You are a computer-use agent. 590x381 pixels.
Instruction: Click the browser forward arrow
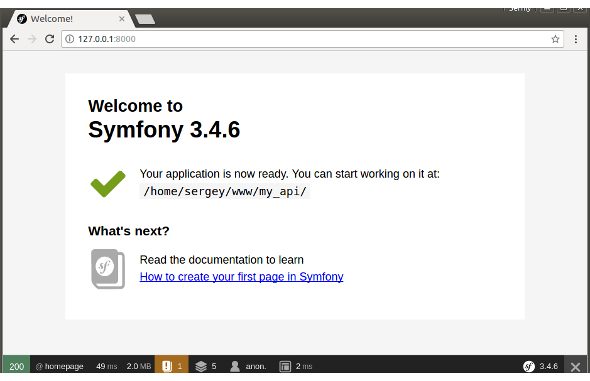[x=32, y=39]
